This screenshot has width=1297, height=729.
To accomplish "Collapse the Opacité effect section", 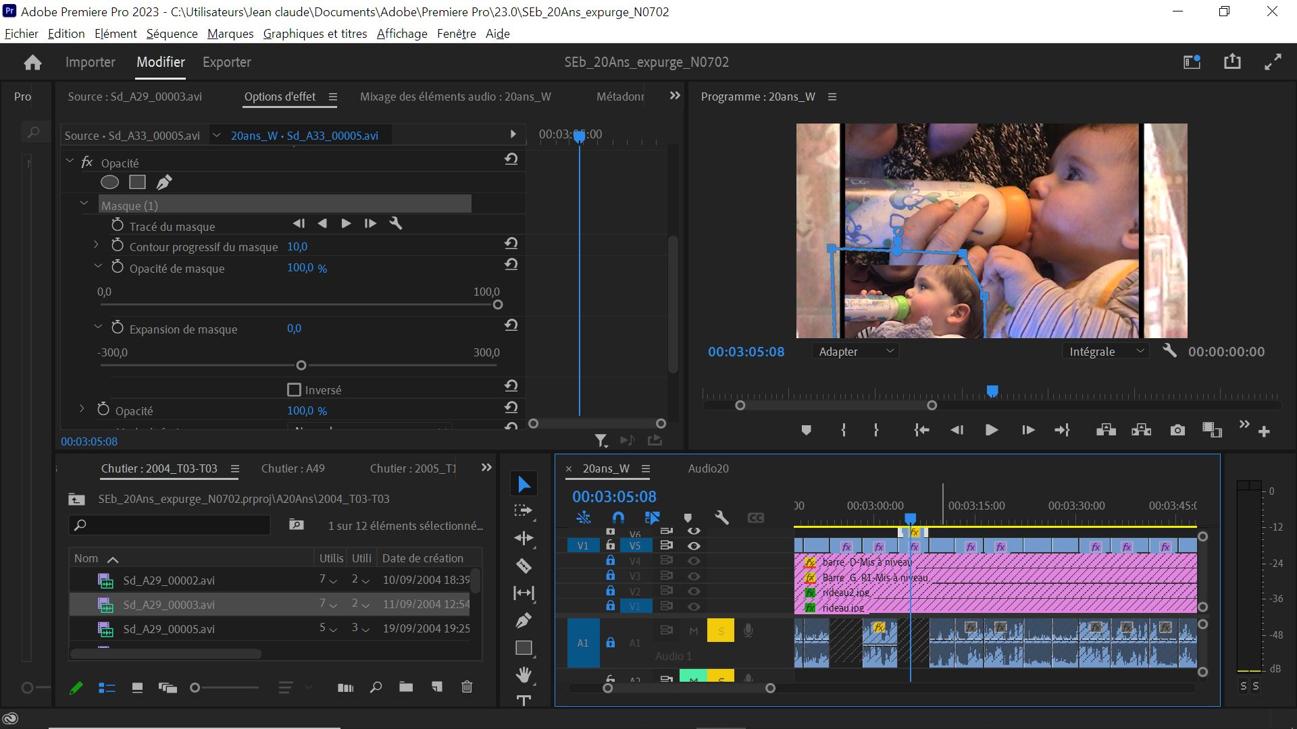I will click(x=70, y=161).
